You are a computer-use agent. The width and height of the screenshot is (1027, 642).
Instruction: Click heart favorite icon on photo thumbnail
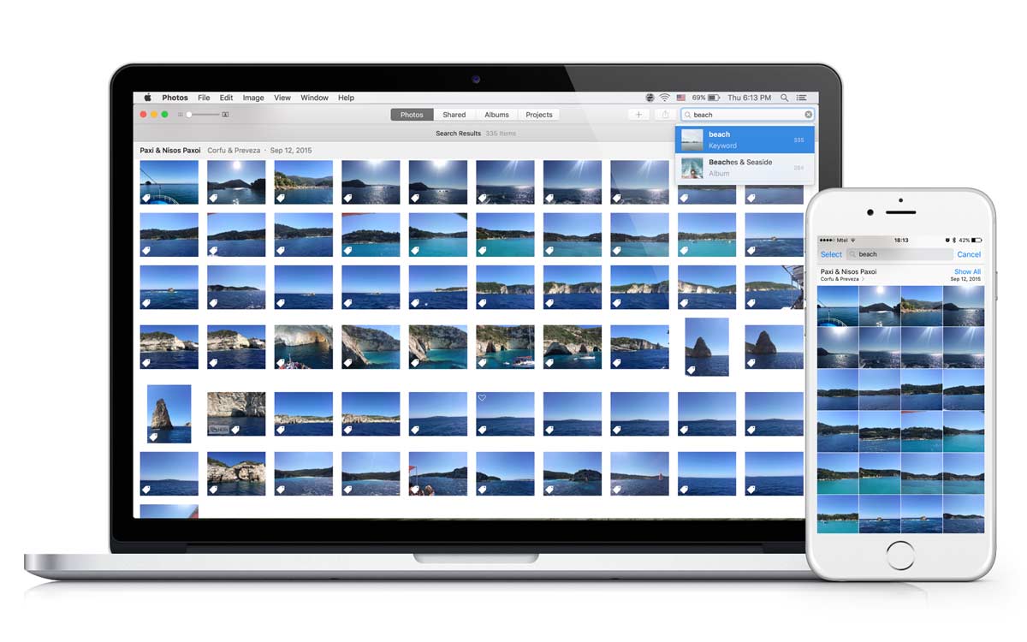pos(482,398)
